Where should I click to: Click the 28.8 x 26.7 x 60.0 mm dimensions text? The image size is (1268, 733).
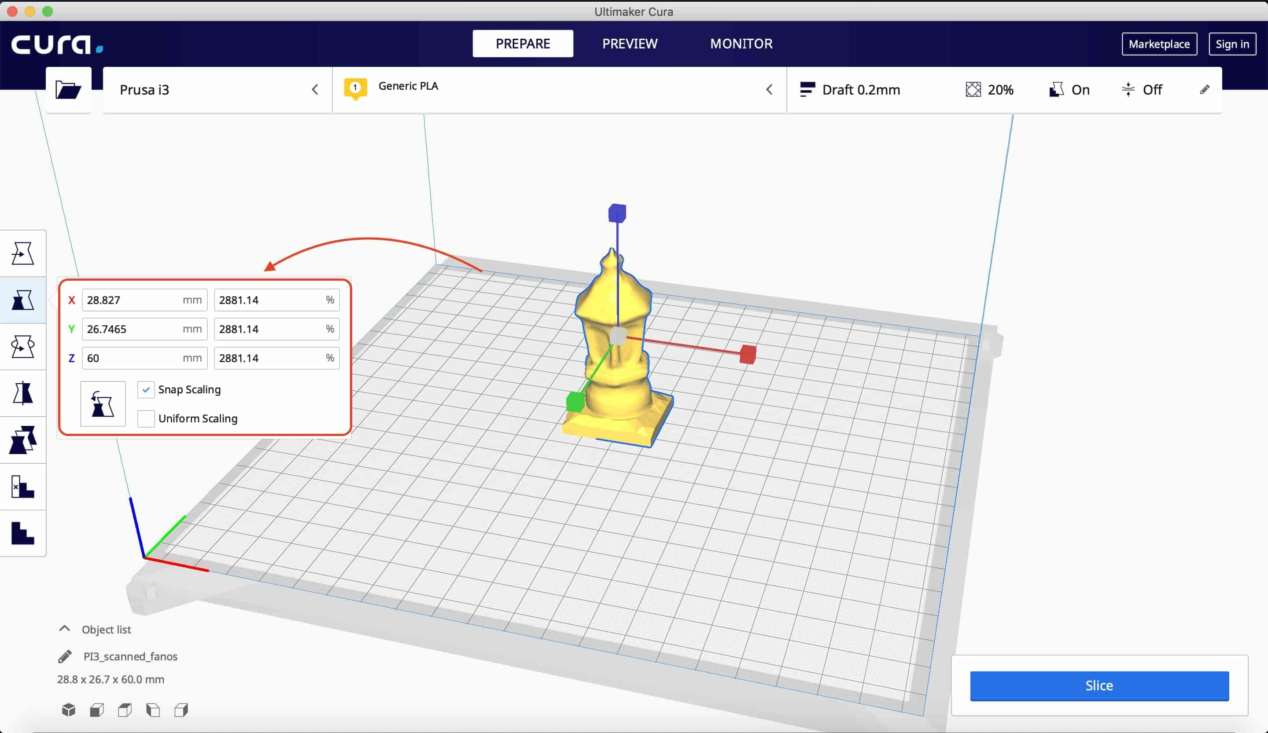coord(111,680)
